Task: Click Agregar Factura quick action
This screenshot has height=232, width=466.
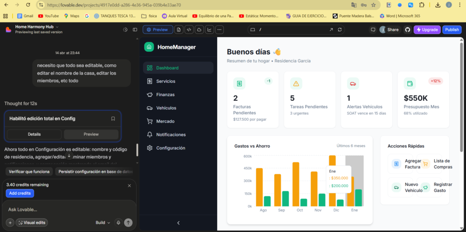Action: point(400,164)
